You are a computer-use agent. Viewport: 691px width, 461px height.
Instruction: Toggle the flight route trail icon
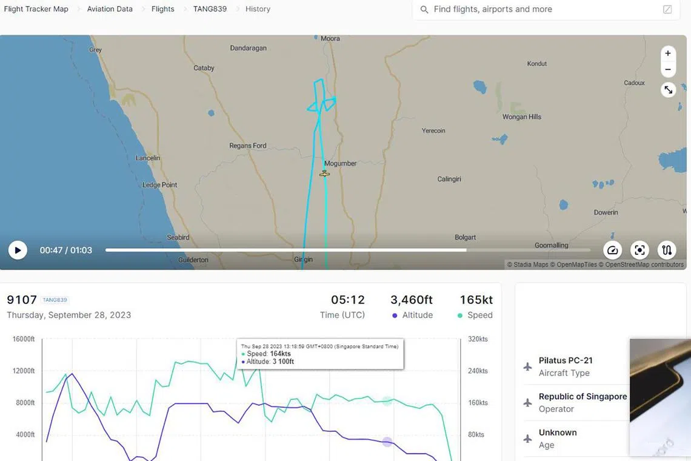click(x=667, y=249)
